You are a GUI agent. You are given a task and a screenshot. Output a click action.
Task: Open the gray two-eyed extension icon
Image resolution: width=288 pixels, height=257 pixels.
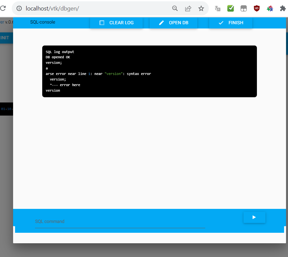(x=243, y=9)
